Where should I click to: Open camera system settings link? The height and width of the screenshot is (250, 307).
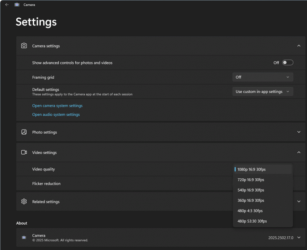[57, 106]
